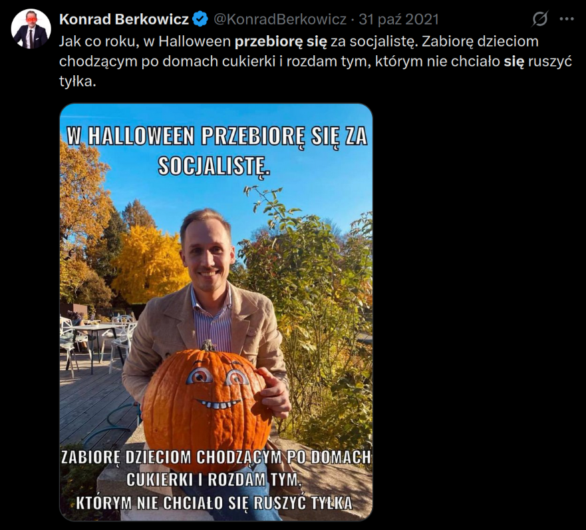Click the bold "się" before "ruszyć"
This screenshot has height=530, width=586.
(x=514, y=61)
